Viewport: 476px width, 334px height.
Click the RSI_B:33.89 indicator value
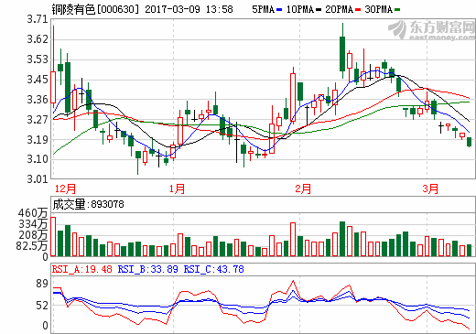(148, 269)
